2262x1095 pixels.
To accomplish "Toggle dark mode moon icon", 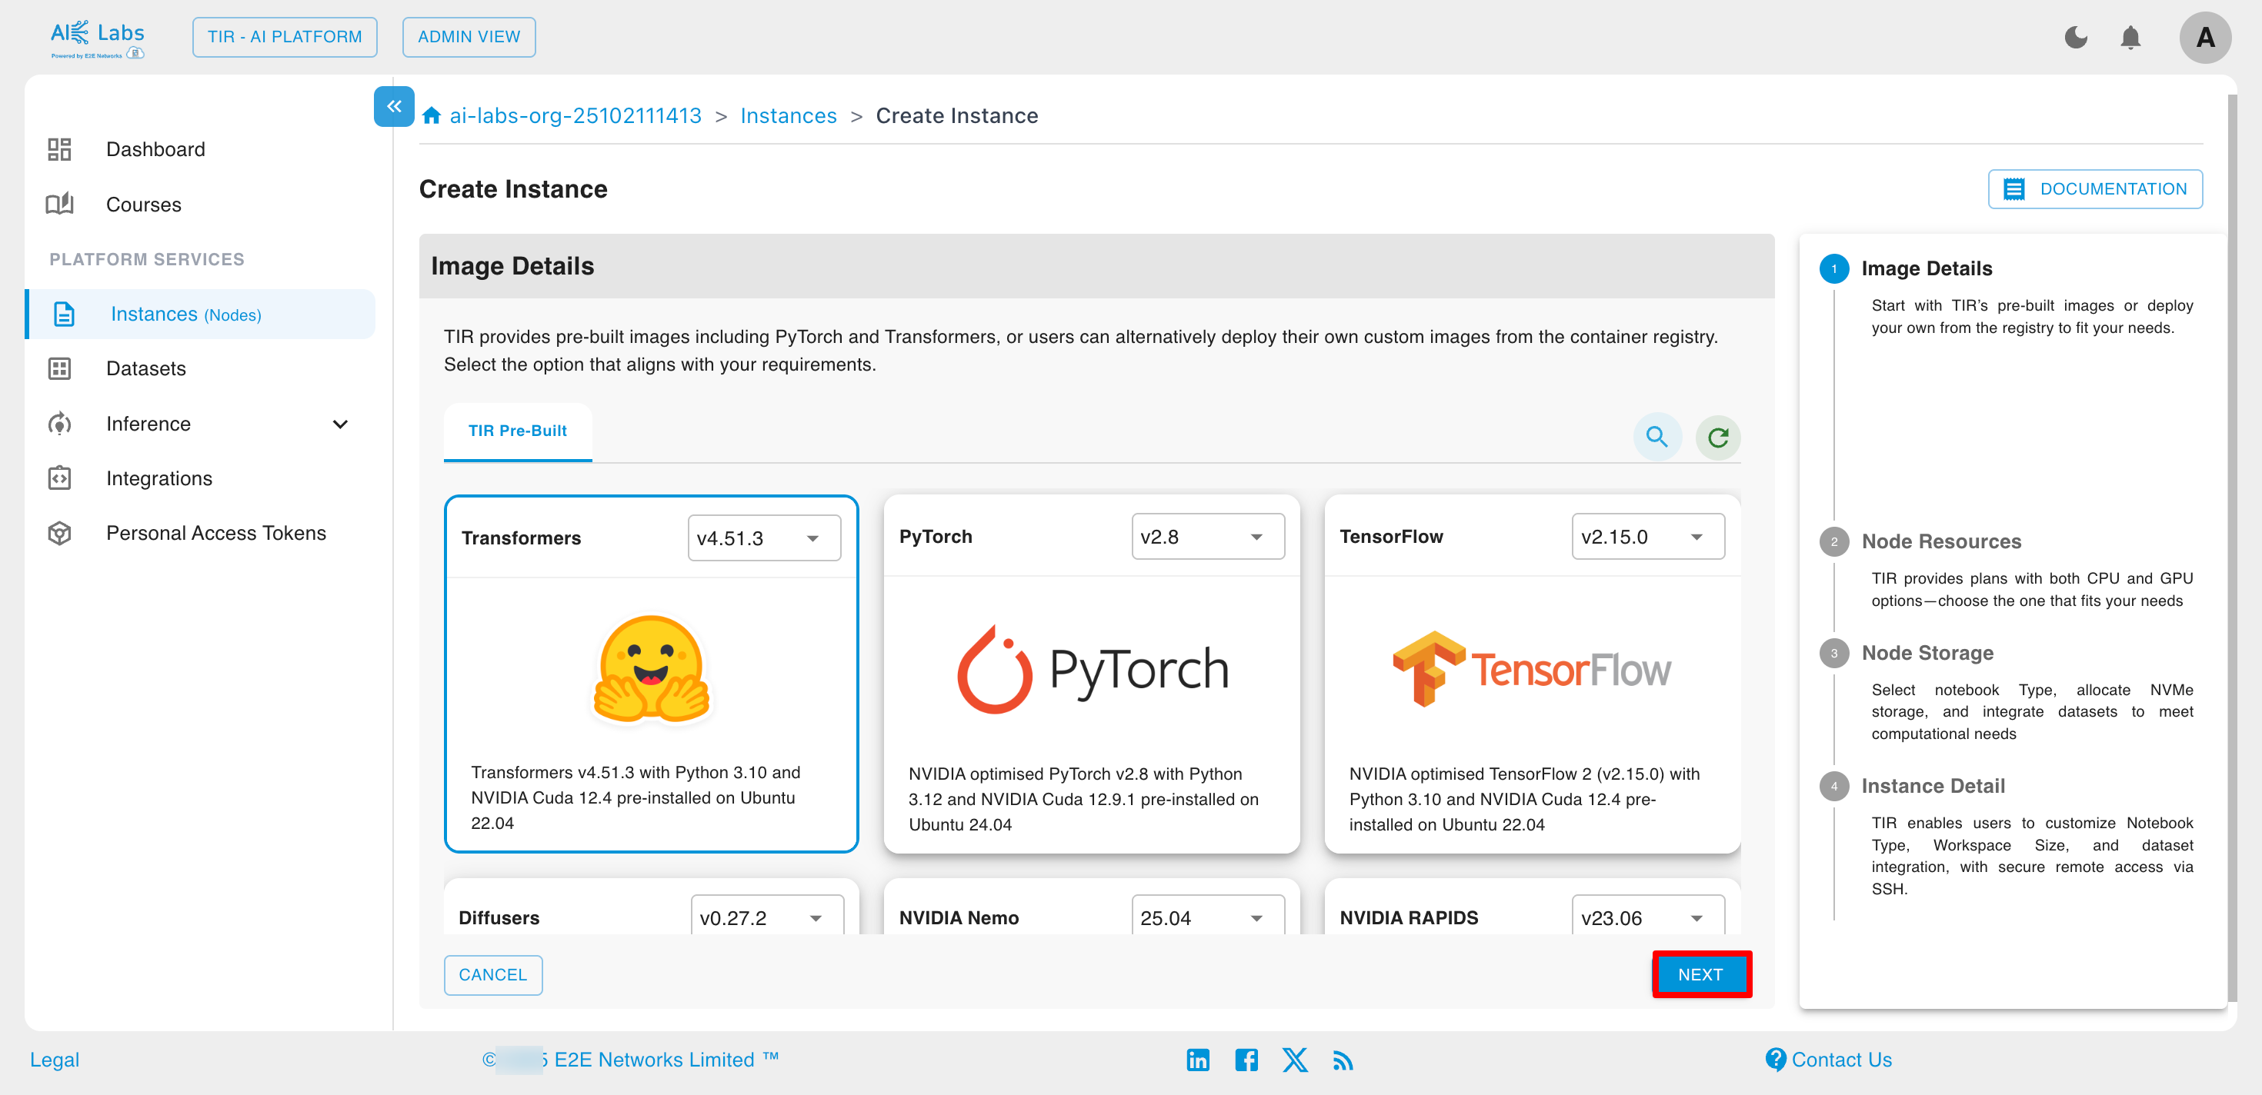I will tap(2076, 37).
